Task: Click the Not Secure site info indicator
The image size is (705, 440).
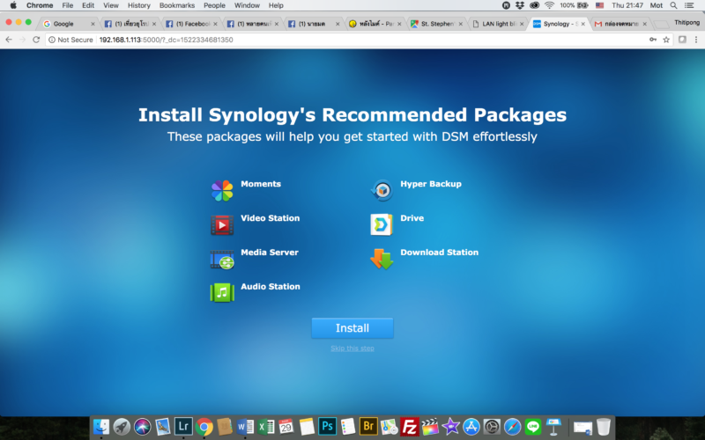Action: (x=70, y=40)
